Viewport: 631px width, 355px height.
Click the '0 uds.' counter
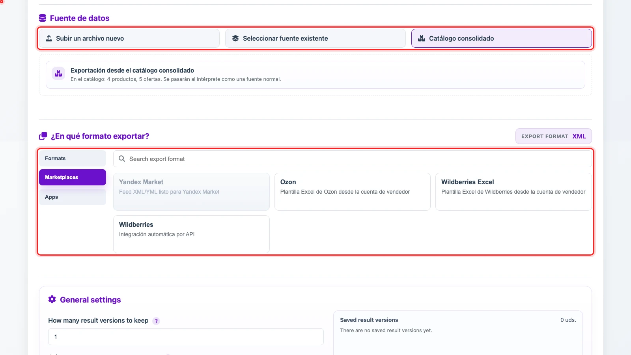pos(568,320)
